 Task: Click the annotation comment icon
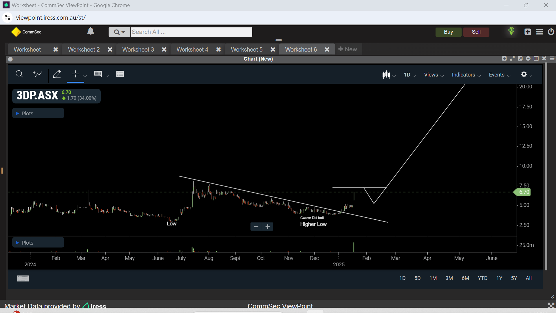(x=98, y=74)
